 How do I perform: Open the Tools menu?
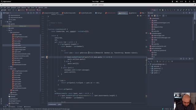click(33, 8)
